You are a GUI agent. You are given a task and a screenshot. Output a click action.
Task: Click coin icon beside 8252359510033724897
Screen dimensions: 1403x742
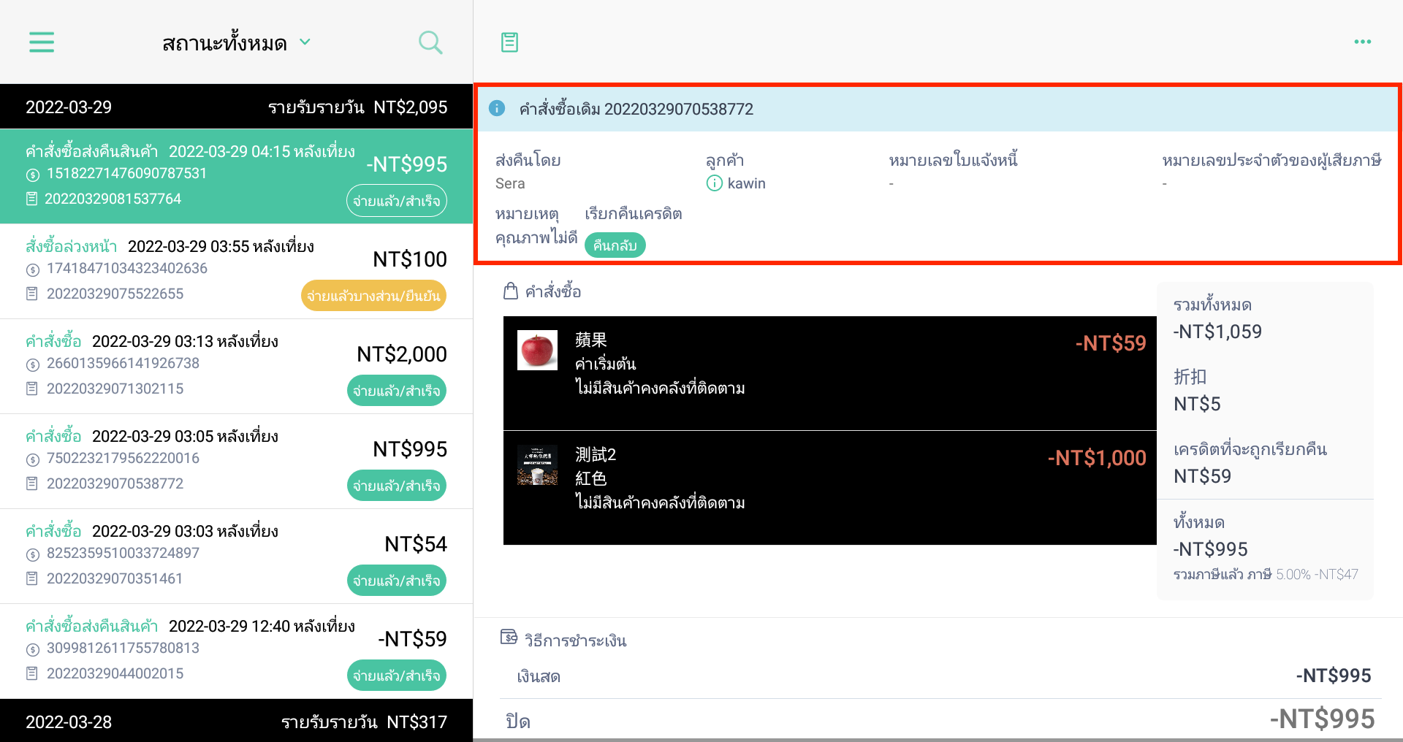pos(32,554)
